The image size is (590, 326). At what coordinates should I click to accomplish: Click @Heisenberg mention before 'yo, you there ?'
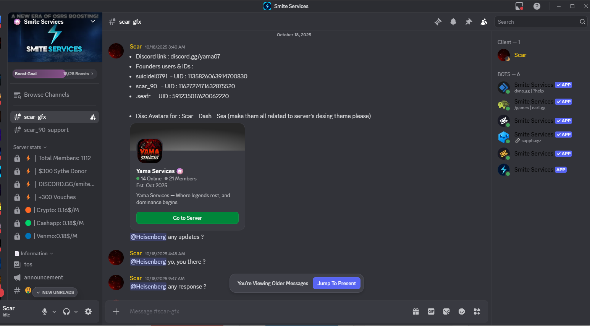(148, 262)
